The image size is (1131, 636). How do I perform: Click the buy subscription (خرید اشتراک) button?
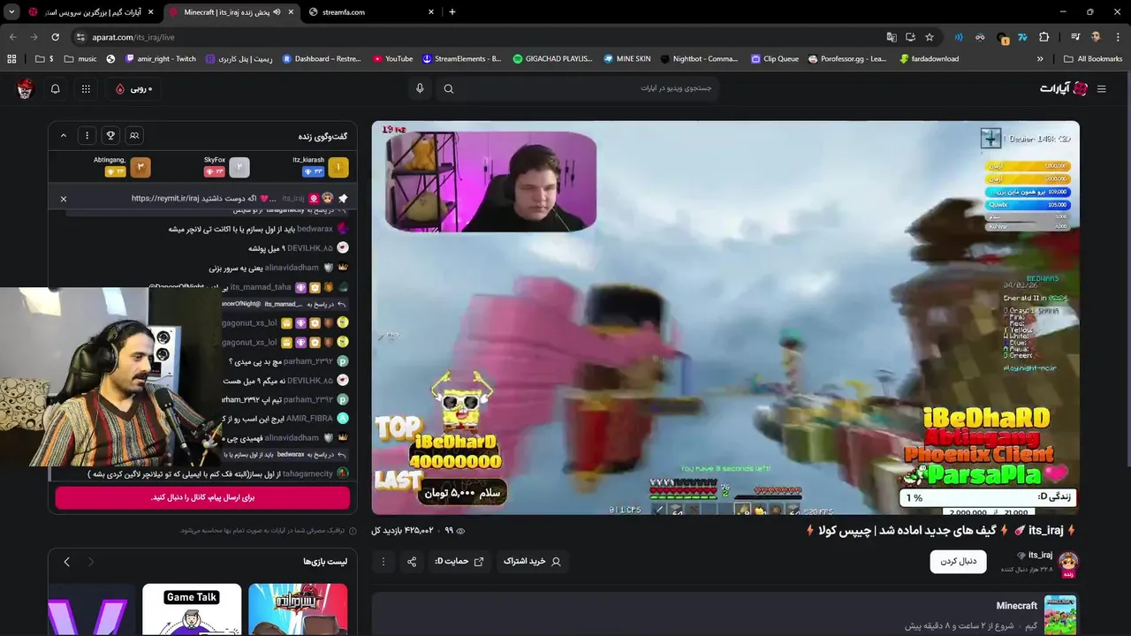click(532, 561)
